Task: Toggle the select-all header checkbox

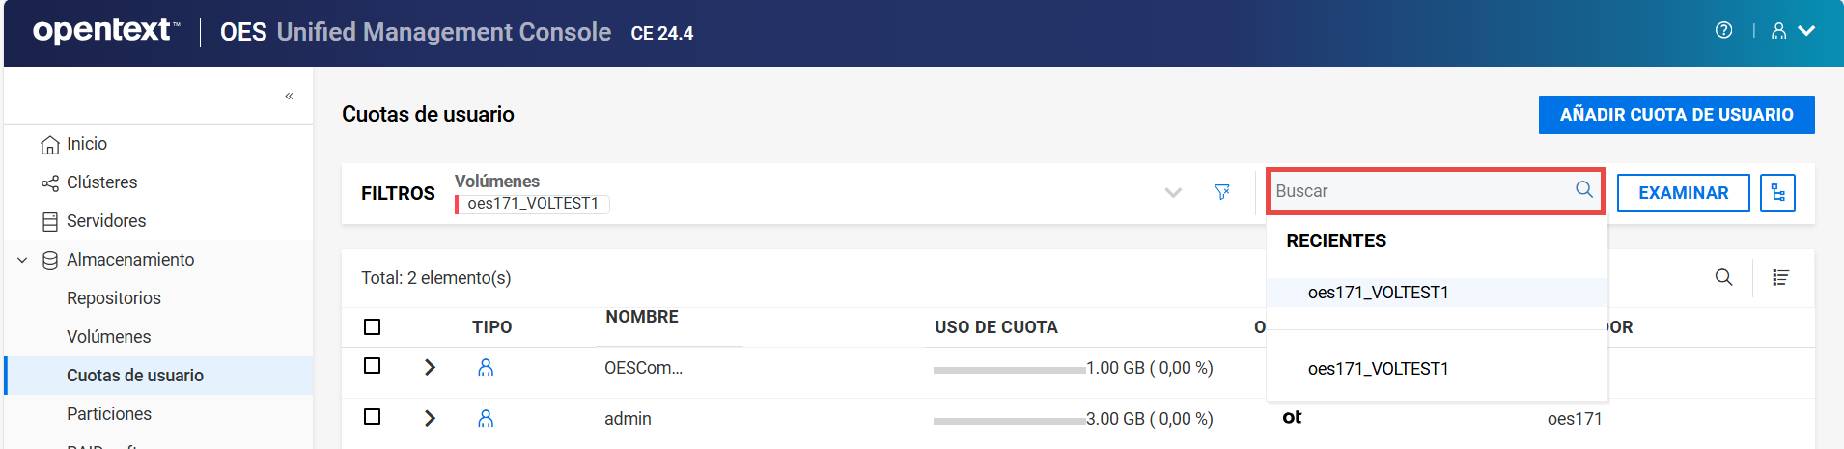Action: coord(372,327)
